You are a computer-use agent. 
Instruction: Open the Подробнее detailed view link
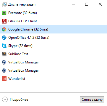coord(19,100)
